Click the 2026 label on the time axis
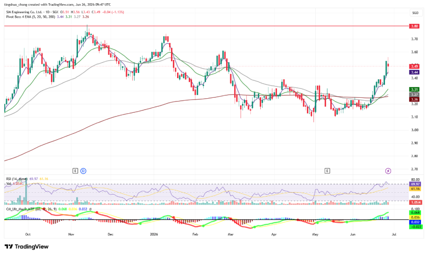This screenshot has width=427, height=254. pyautogui.click(x=154, y=234)
